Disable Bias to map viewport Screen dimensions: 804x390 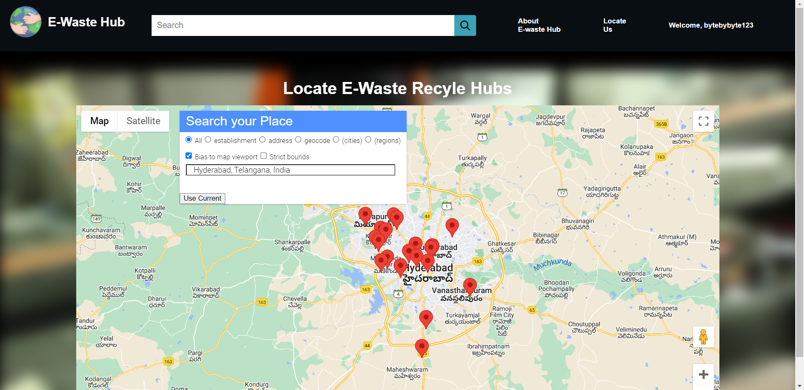(x=188, y=155)
